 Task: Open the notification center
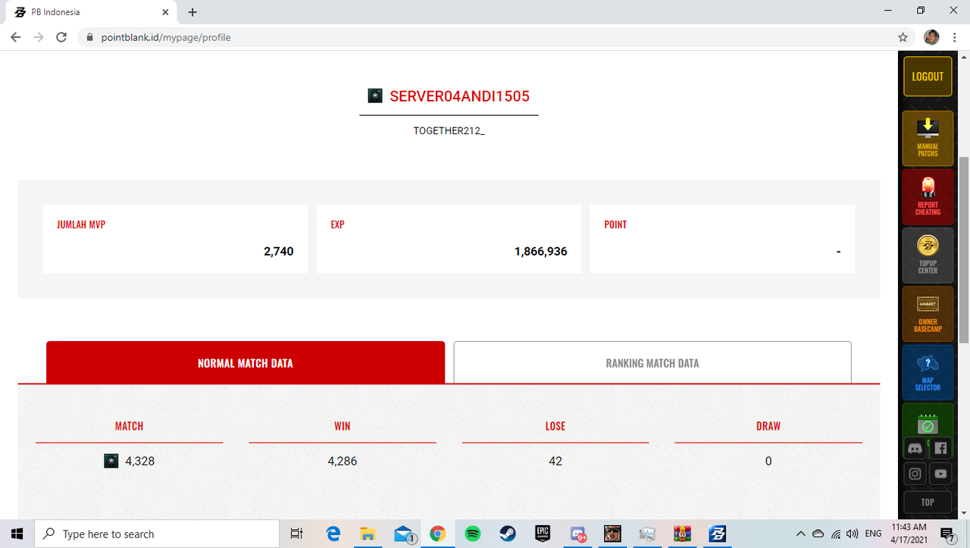click(x=947, y=534)
